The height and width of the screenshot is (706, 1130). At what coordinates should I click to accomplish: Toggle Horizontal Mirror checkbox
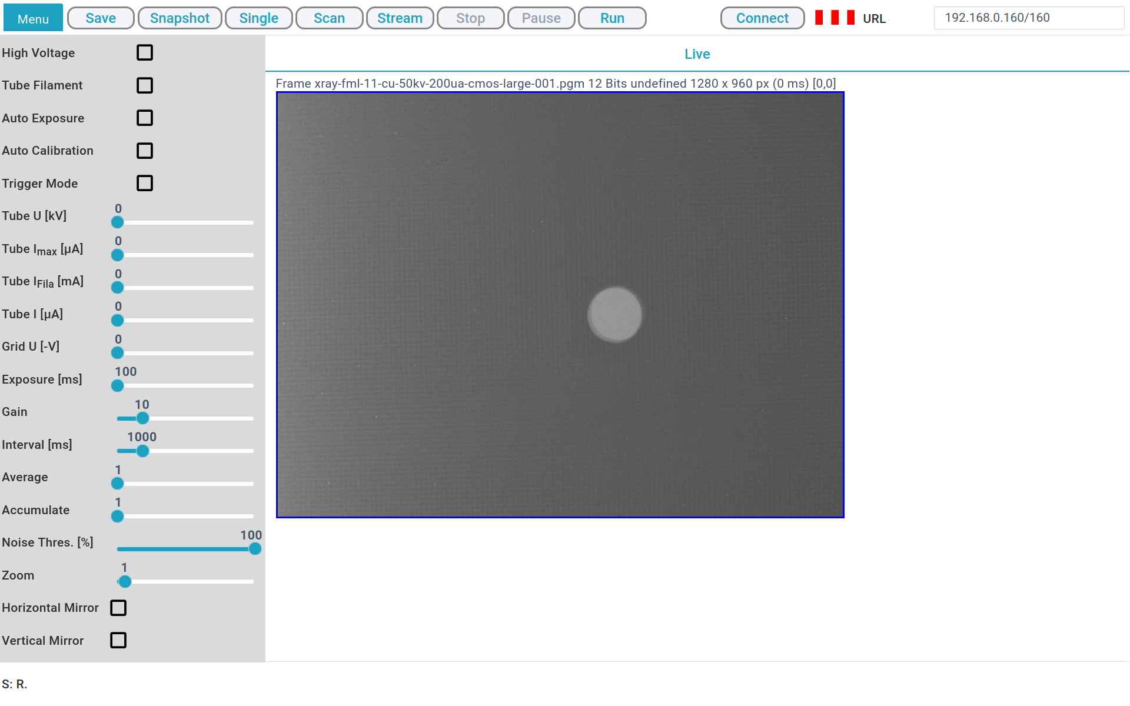pos(118,608)
